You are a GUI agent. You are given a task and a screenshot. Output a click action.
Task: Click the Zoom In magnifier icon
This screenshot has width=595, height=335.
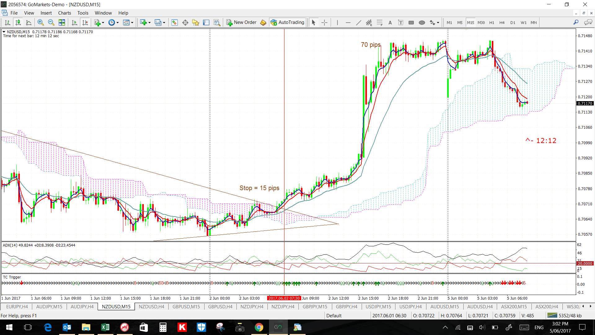[x=40, y=22]
